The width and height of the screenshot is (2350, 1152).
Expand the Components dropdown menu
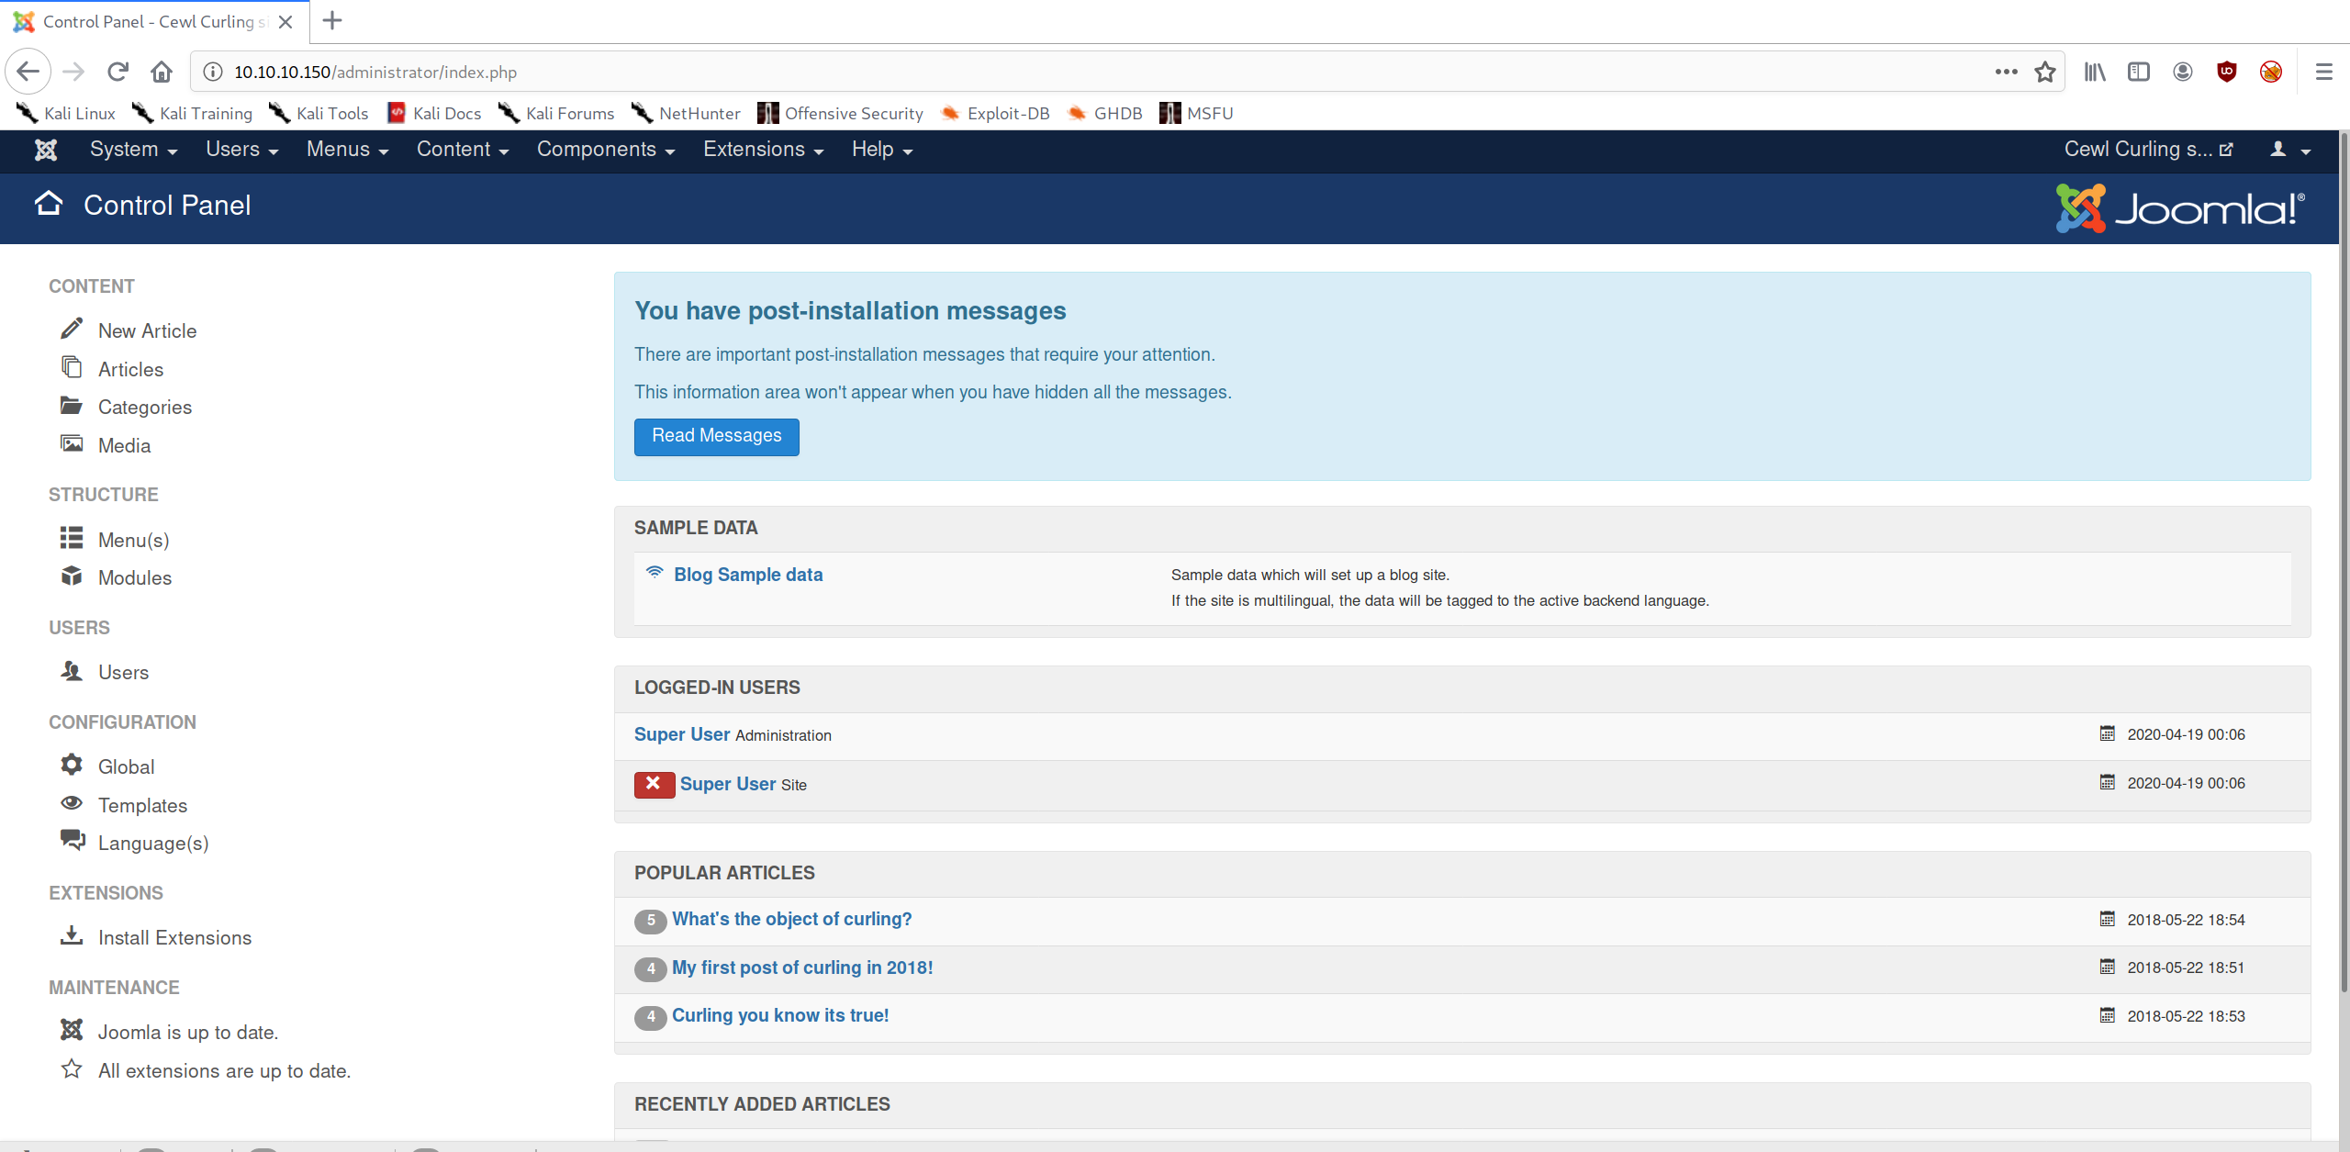pos(606,150)
